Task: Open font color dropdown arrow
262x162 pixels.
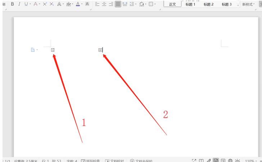Action: [x=82, y=4]
